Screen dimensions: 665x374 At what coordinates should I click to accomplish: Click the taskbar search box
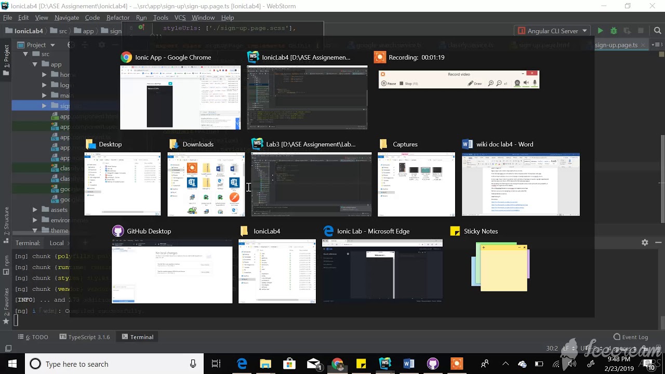pyautogui.click(x=114, y=364)
